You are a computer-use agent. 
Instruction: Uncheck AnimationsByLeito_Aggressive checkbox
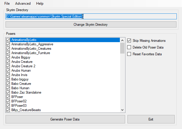click(8, 44)
